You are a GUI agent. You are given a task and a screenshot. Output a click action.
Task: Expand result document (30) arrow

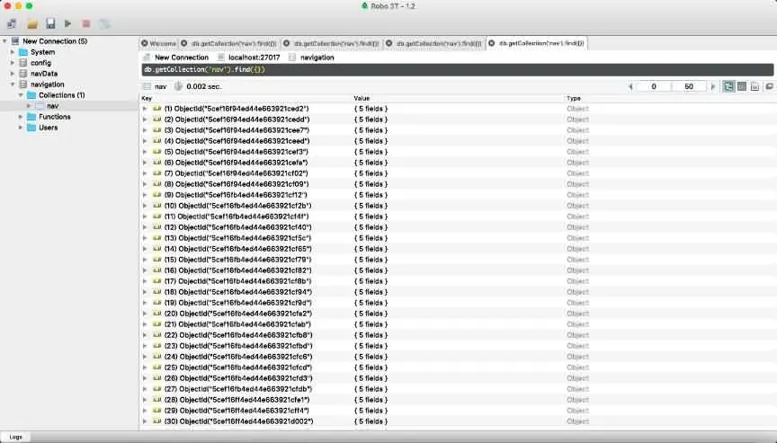click(145, 421)
